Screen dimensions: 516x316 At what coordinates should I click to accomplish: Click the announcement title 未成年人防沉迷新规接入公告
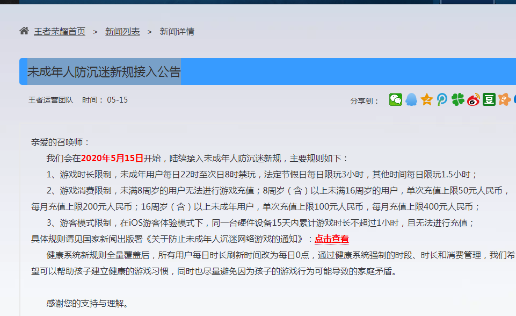coord(105,70)
